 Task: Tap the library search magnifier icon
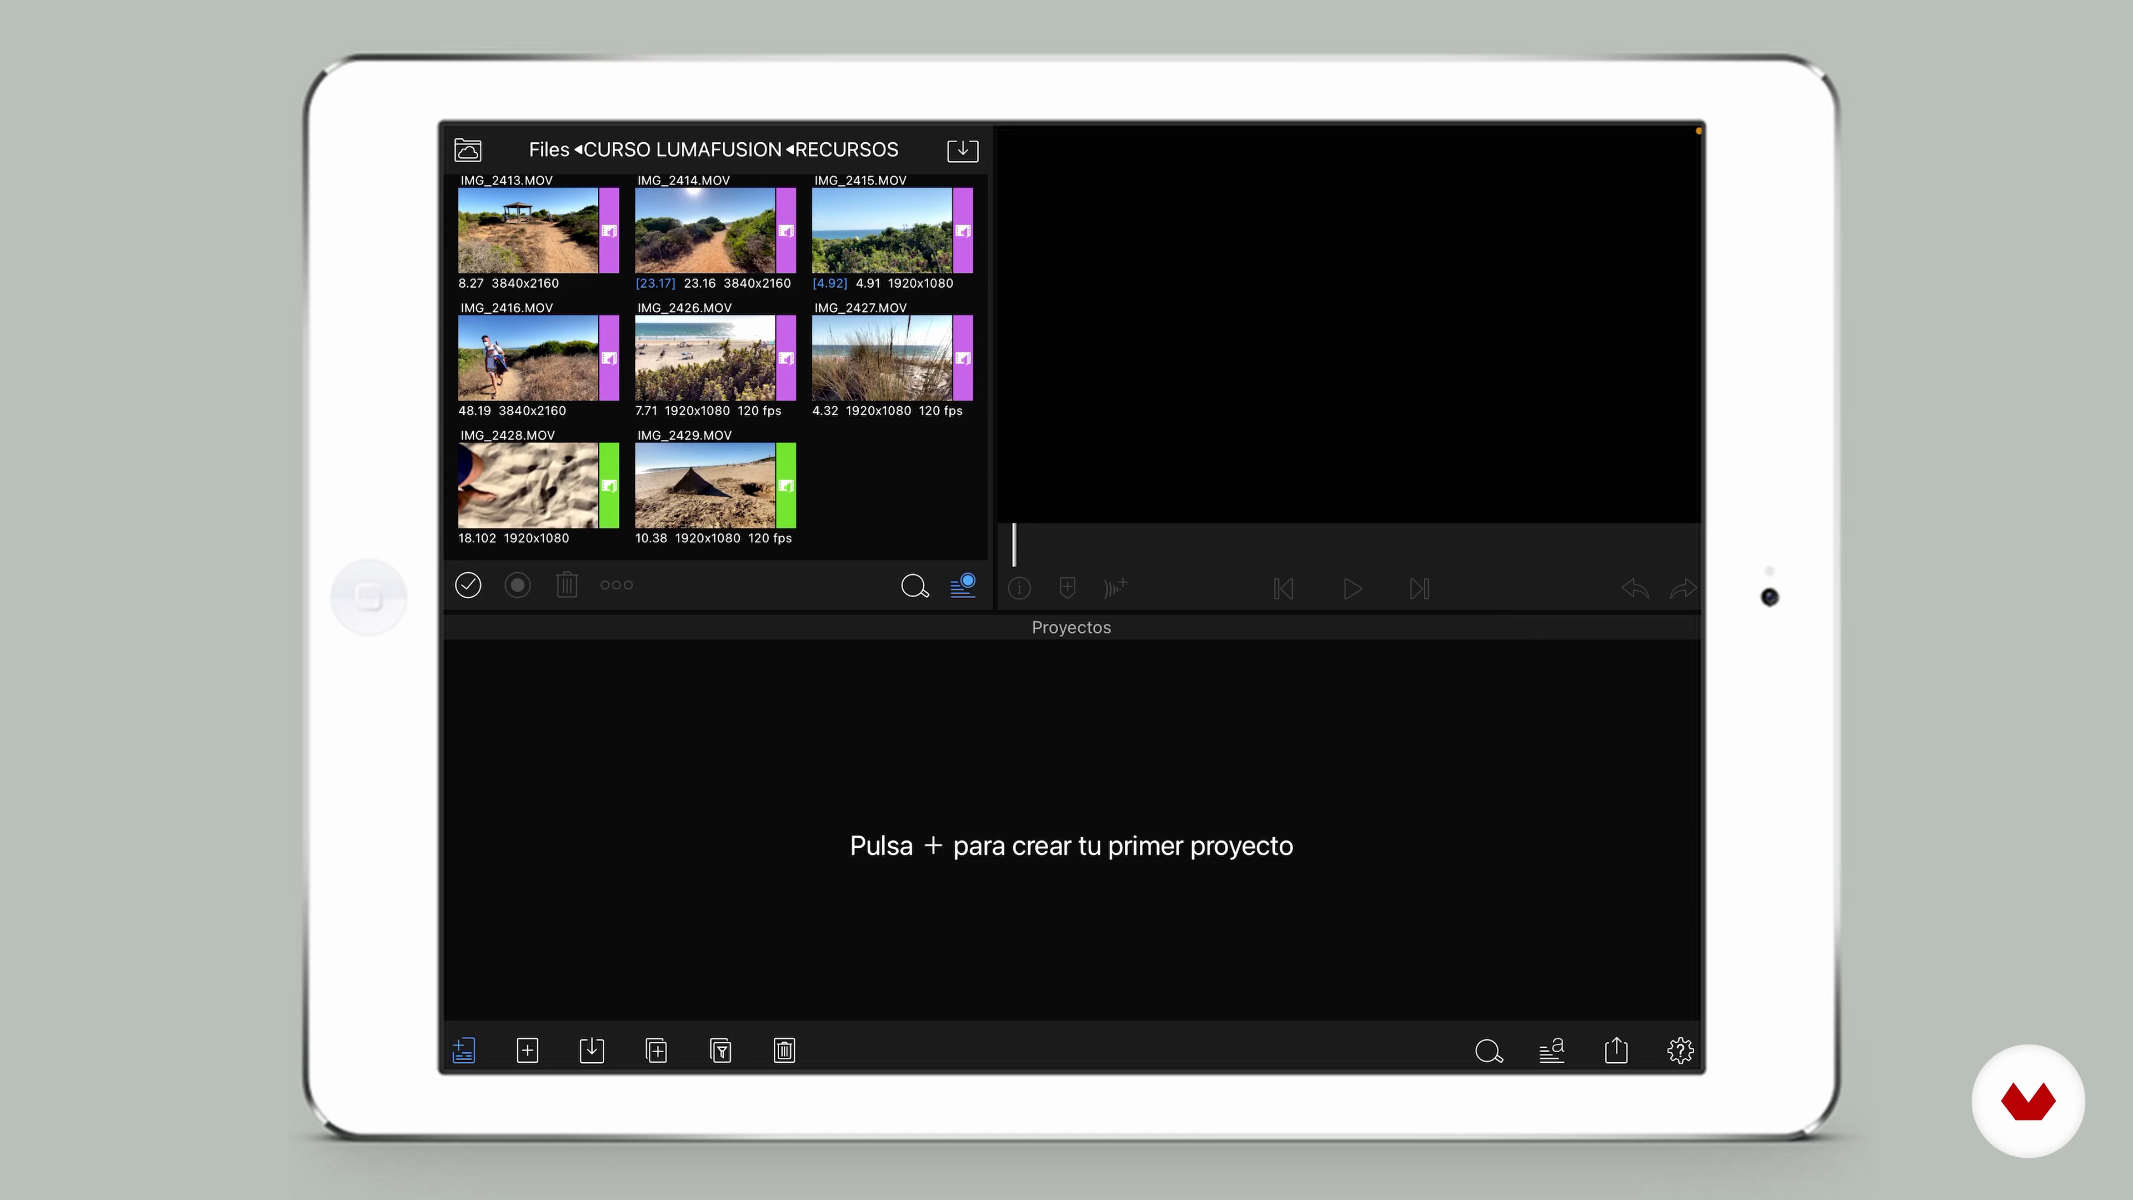(914, 586)
